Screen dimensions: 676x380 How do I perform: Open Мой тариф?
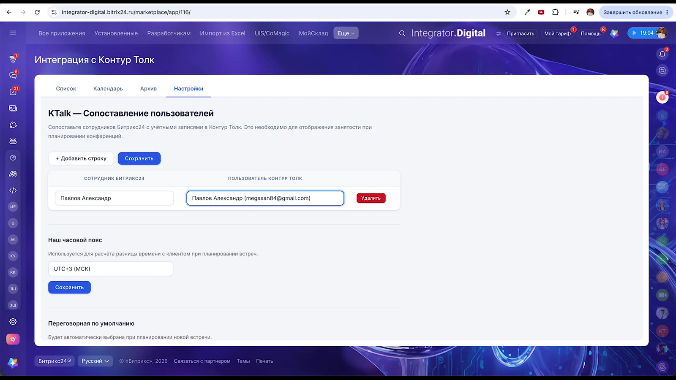click(x=557, y=33)
